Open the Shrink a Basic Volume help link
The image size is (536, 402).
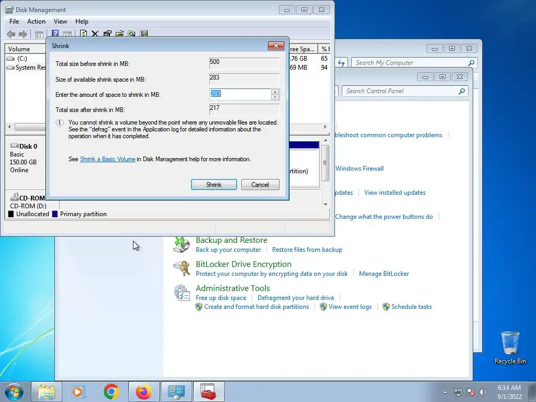click(108, 159)
